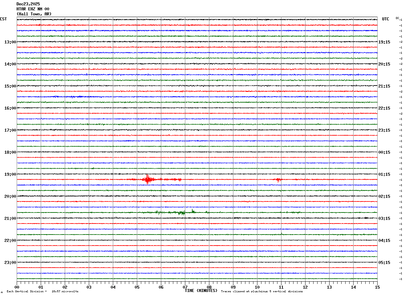This screenshot has height=296, width=404.
Task: Click the 20:00 CST time label
Action: point(10,196)
